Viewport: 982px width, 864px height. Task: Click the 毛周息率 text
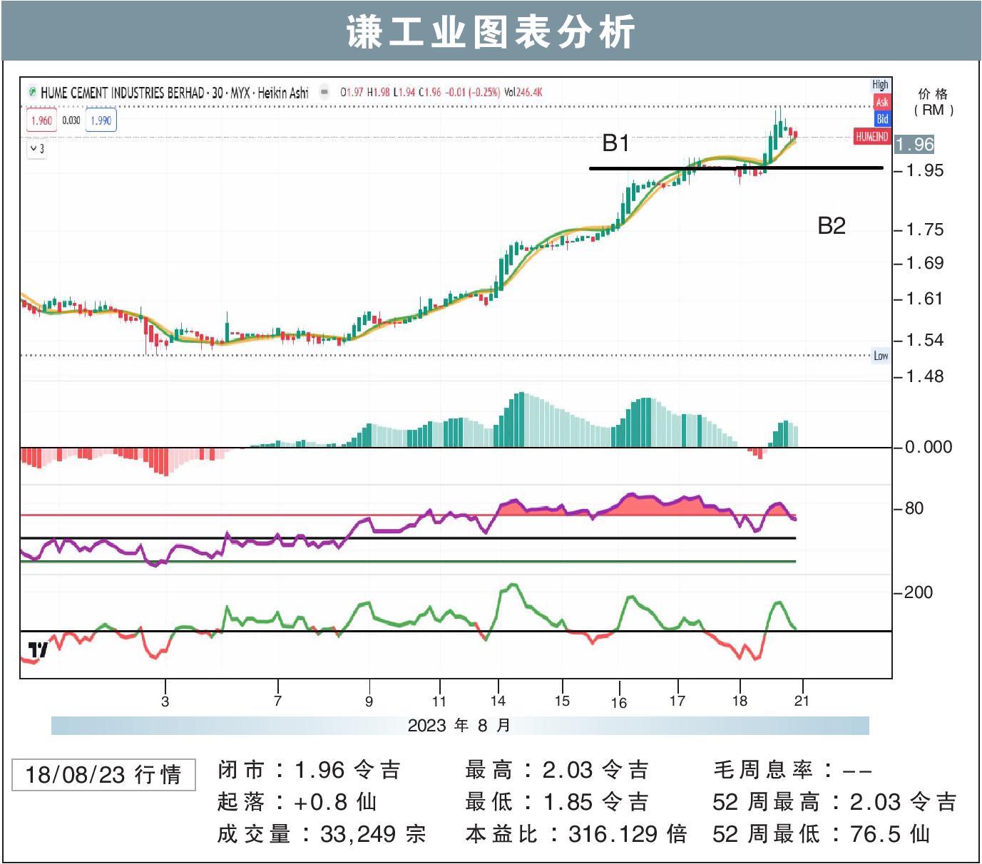(x=792, y=770)
